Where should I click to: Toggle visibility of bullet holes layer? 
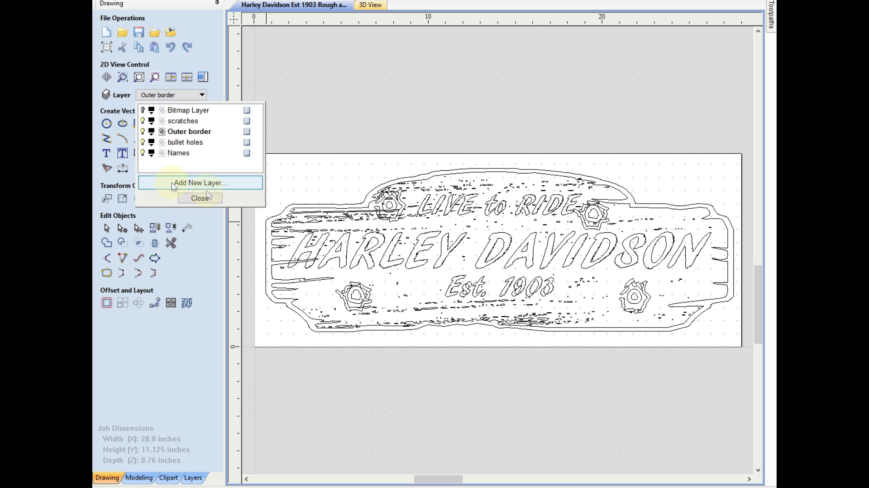point(142,142)
